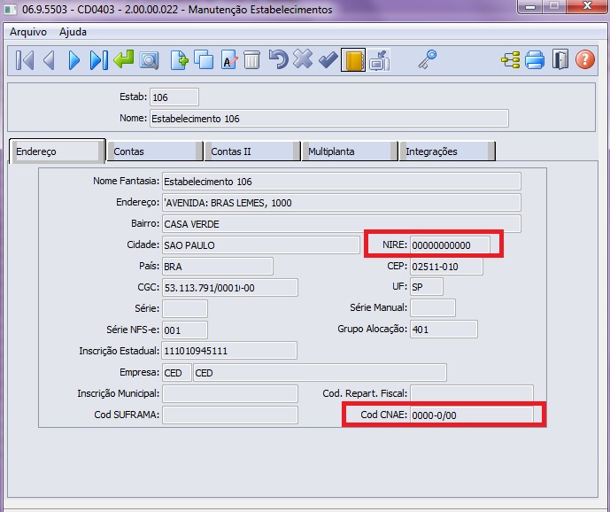Viewport: 610px width, 512px height.
Task: Jump to the last record
Action: pyautogui.click(x=99, y=60)
